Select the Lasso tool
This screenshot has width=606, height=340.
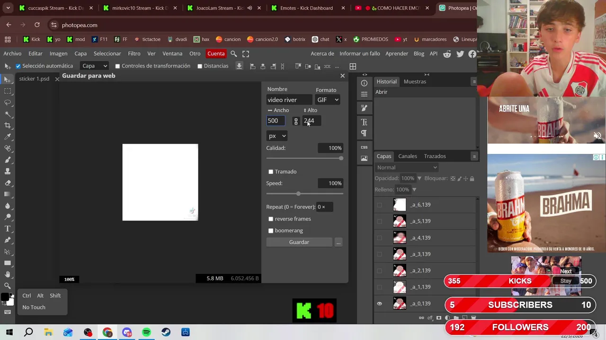pyautogui.click(x=8, y=102)
